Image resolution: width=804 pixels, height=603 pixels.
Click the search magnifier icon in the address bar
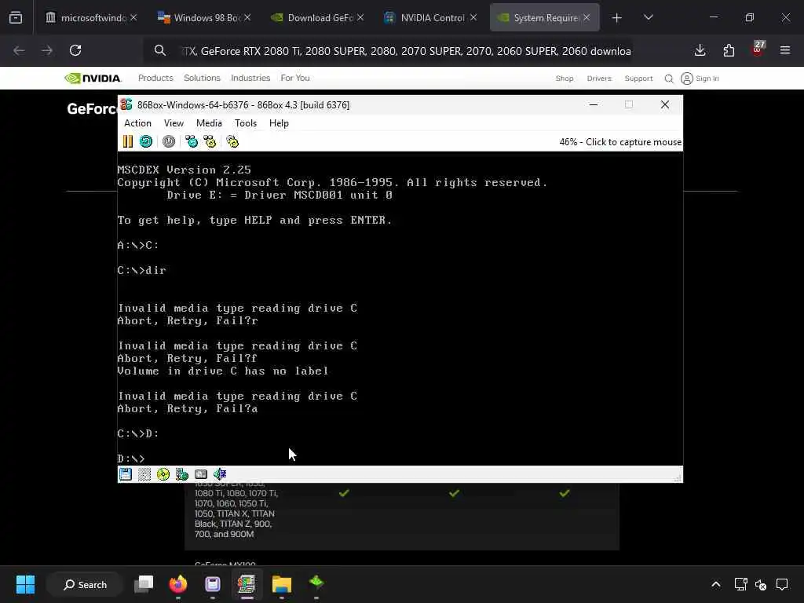pyautogui.click(x=160, y=50)
